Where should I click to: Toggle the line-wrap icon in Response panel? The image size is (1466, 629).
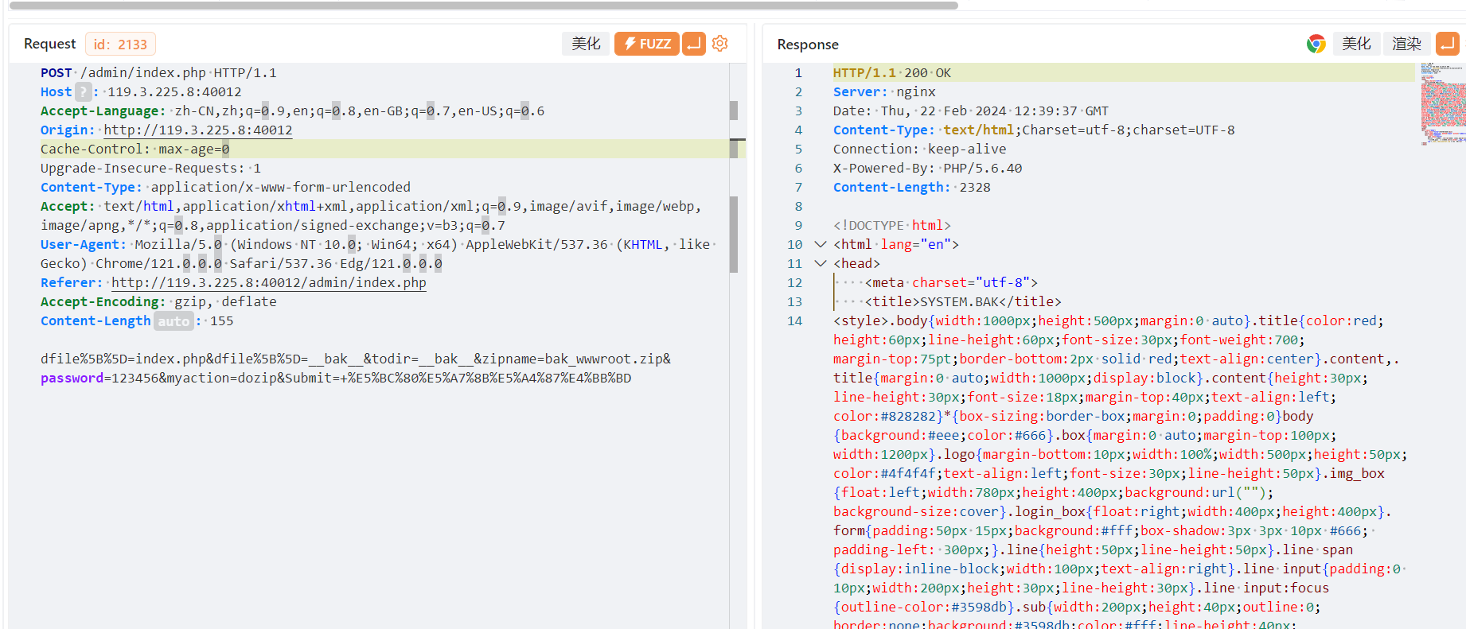coord(1447,44)
